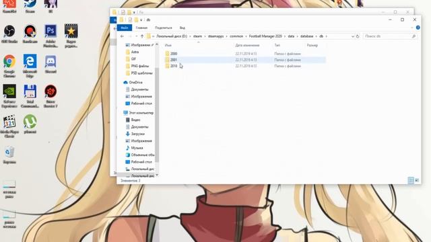Image resolution: width=431 pixels, height=242 pixels.
Task: Click 2001 row's Папка с файлами type
Action: 288,60
